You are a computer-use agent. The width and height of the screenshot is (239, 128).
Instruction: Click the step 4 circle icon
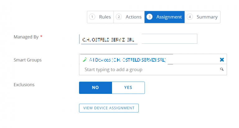(x=190, y=17)
